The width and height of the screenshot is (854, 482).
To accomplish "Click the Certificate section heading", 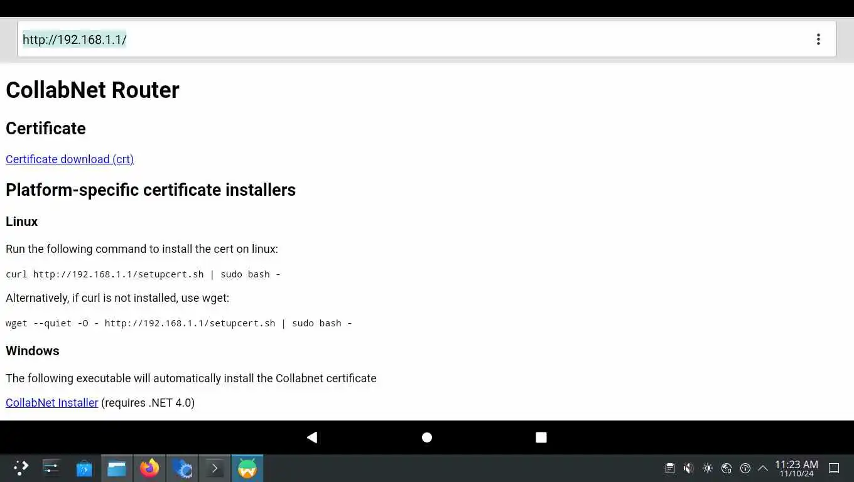I will pos(46,128).
